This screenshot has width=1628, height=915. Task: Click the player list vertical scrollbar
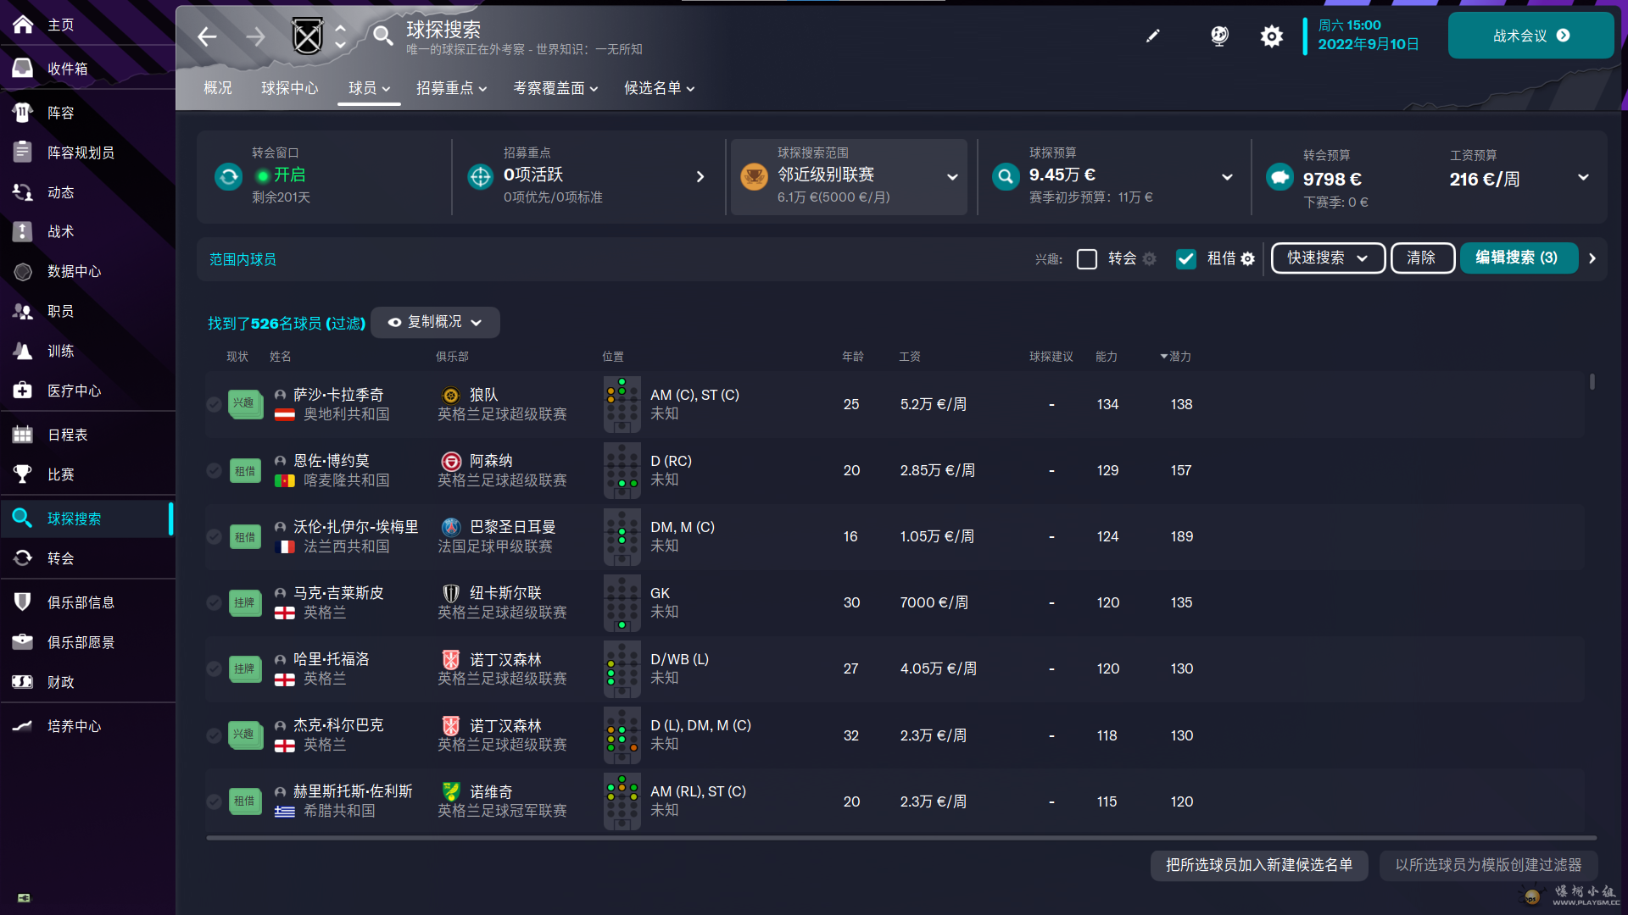pos(1592,382)
